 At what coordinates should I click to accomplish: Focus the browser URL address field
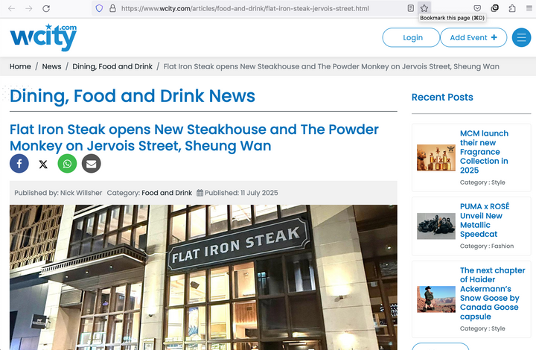[x=245, y=8]
